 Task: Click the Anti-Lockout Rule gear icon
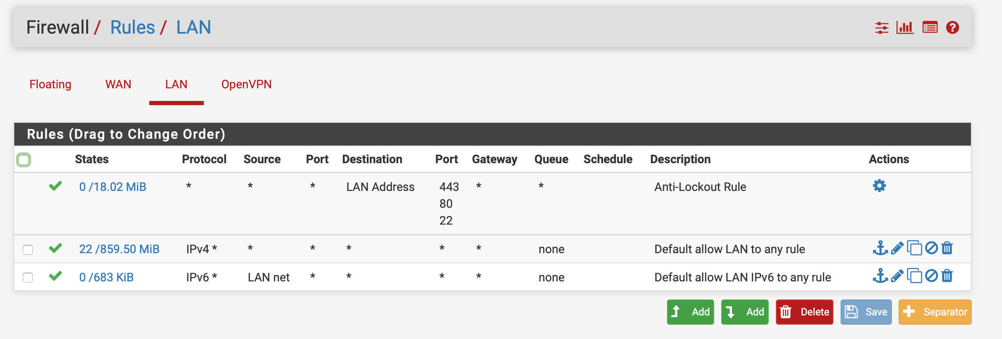point(879,186)
